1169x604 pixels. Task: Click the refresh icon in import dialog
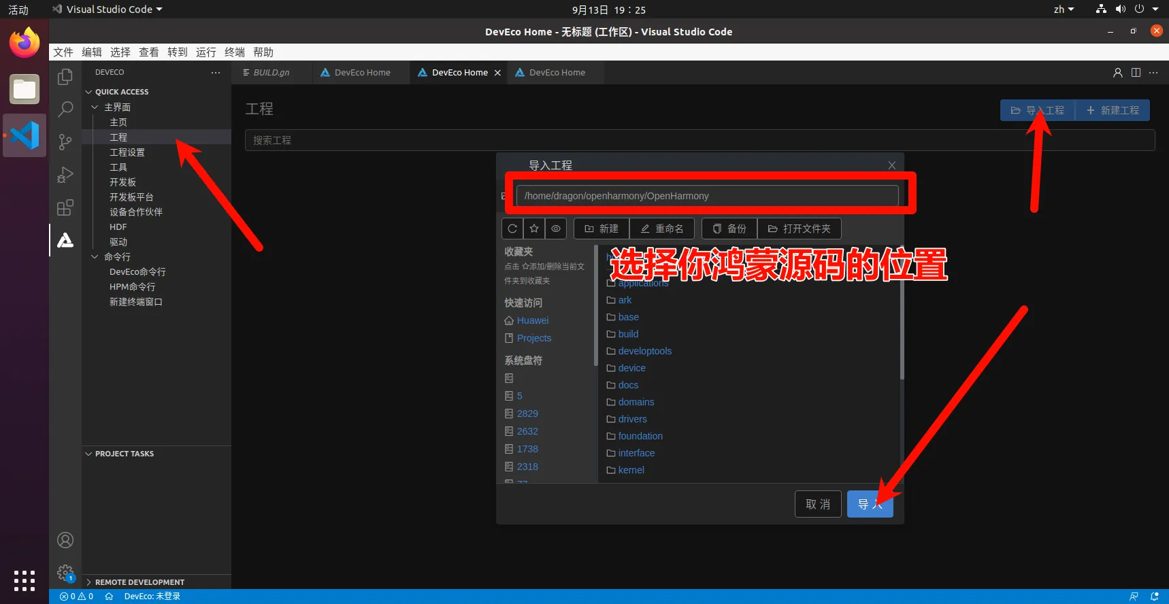(512, 229)
